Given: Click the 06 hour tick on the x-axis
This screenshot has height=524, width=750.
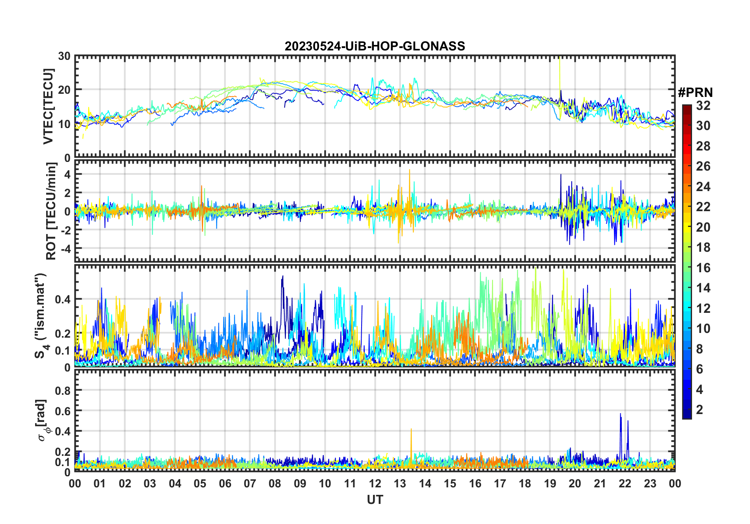Looking at the screenshot, I should coord(225,483).
